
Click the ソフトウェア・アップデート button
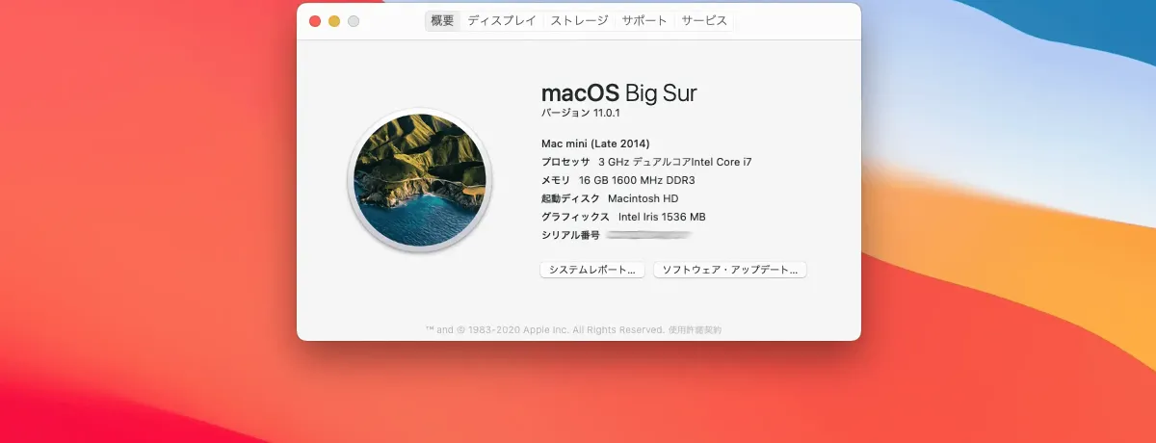(729, 271)
